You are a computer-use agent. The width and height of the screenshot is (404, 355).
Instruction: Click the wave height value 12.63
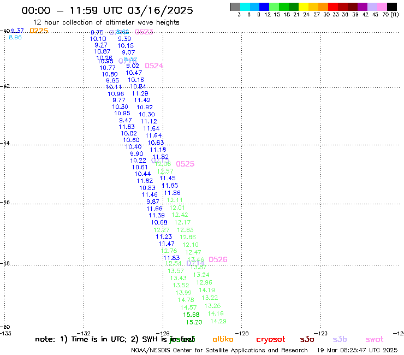click(185, 230)
